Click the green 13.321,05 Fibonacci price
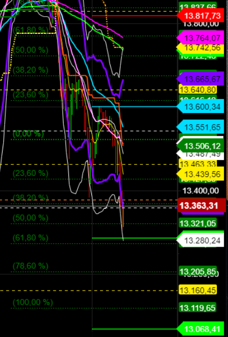This screenshot has width=228, height=337. click(x=198, y=223)
